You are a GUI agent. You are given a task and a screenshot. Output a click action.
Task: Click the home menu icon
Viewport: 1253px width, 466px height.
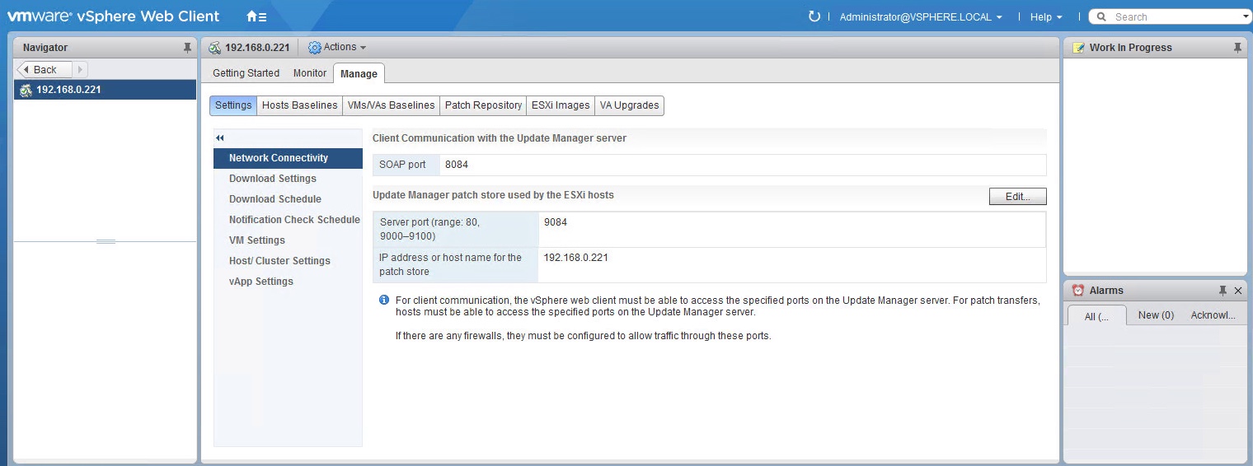[256, 16]
